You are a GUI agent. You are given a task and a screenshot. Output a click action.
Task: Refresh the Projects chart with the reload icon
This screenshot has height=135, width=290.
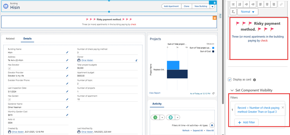click(x=213, y=93)
